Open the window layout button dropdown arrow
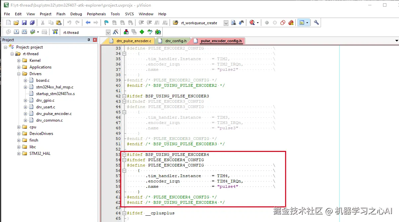This screenshot has width=399, height=222. point(307,23)
